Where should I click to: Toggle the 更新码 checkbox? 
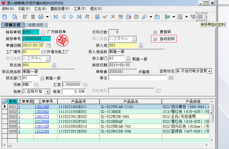click(x=155, y=32)
